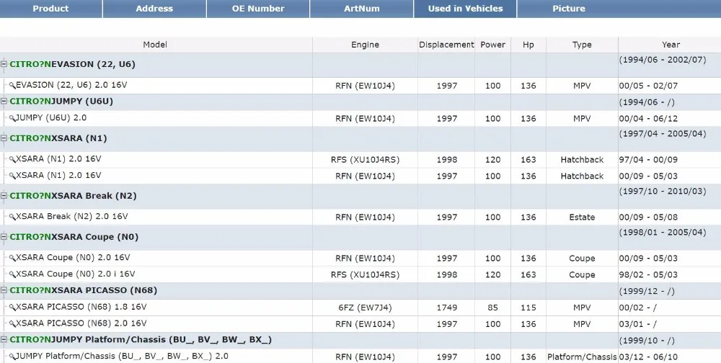Select XSARA Coupe (N0) 2.0 i 16V model
This screenshot has width=721, height=363.
click(76, 274)
